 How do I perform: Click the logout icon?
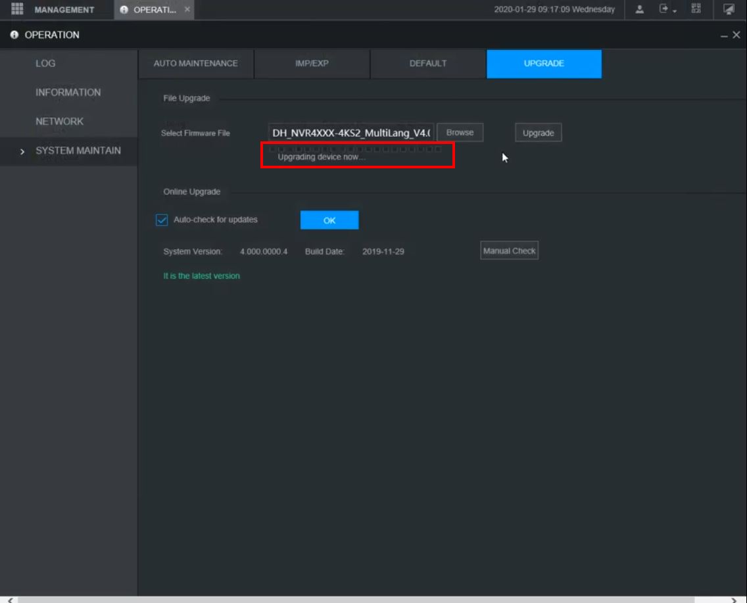point(662,9)
